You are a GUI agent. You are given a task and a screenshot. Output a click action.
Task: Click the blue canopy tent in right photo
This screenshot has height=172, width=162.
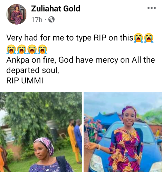(106, 119)
